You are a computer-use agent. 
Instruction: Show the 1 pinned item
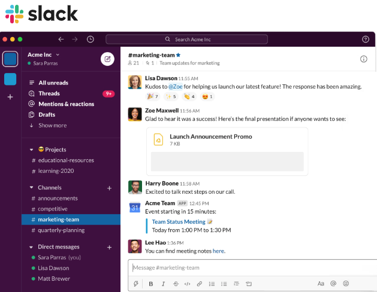pos(150,63)
